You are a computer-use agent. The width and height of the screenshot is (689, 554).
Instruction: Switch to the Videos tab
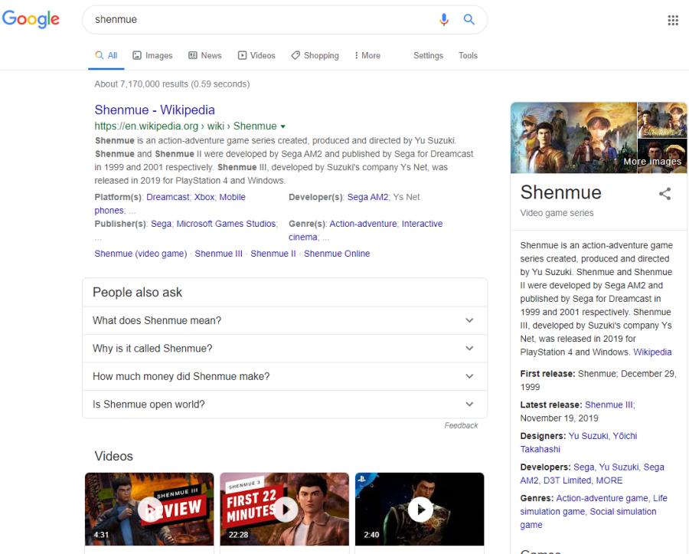point(256,56)
